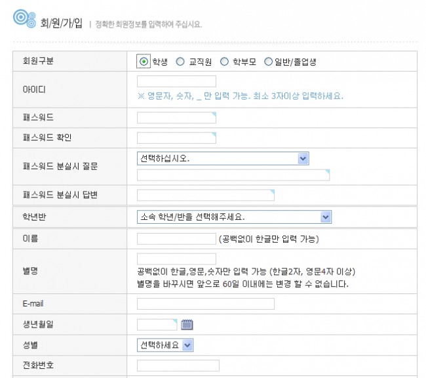
Task: Click the 아이디 input field
Action: coord(176,81)
